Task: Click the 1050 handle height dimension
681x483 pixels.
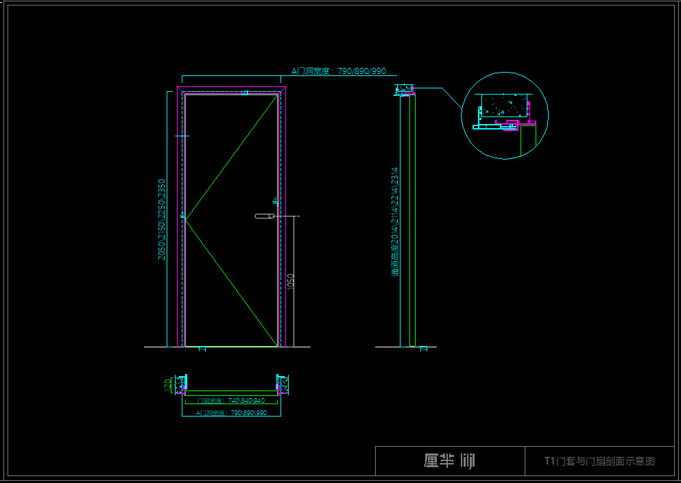Action: pos(291,282)
